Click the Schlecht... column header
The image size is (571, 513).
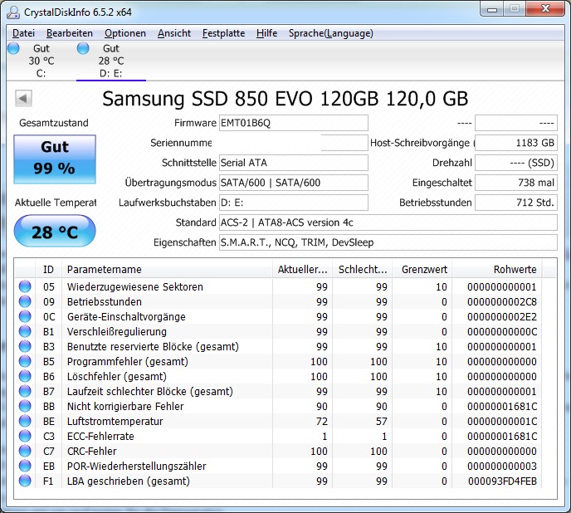[363, 270]
